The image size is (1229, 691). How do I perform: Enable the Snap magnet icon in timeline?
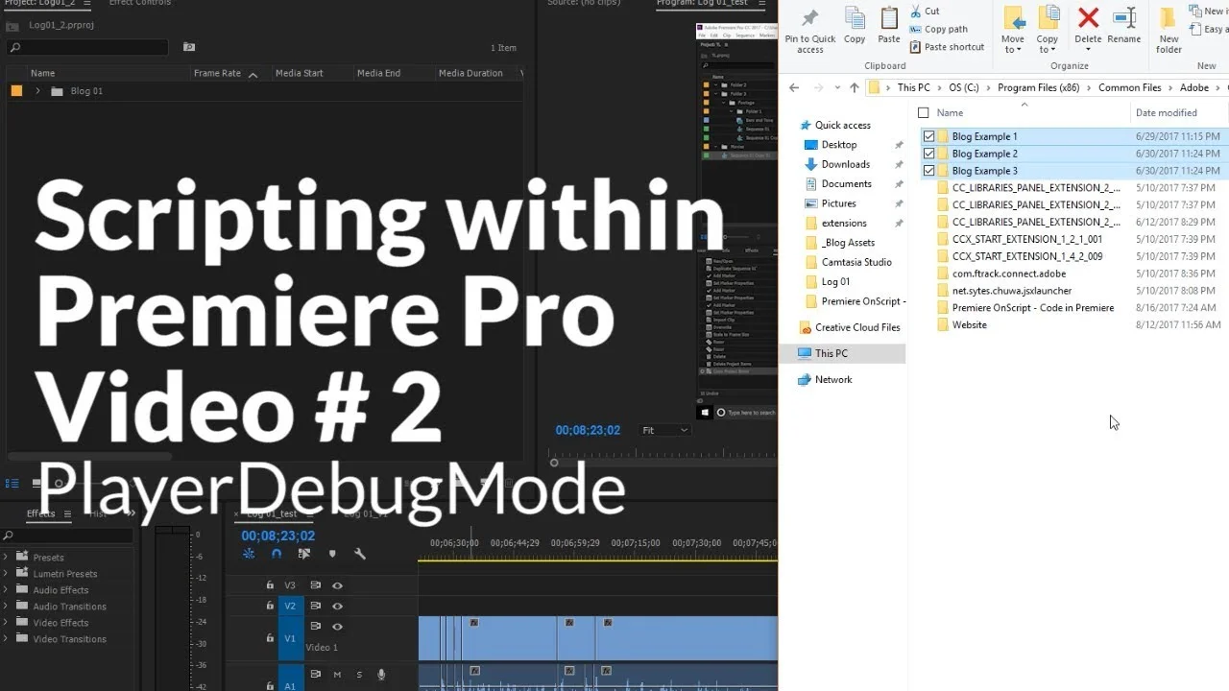[x=276, y=554]
